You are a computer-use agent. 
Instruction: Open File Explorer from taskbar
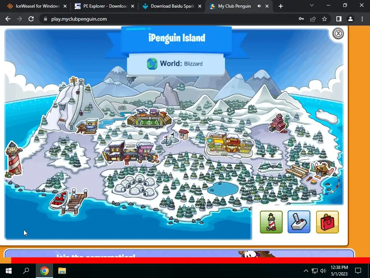(x=62, y=270)
